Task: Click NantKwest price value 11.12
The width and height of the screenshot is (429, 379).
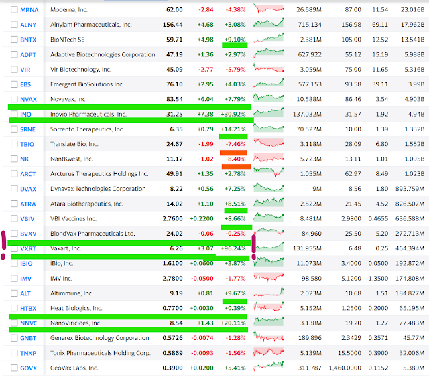Action: [174, 159]
